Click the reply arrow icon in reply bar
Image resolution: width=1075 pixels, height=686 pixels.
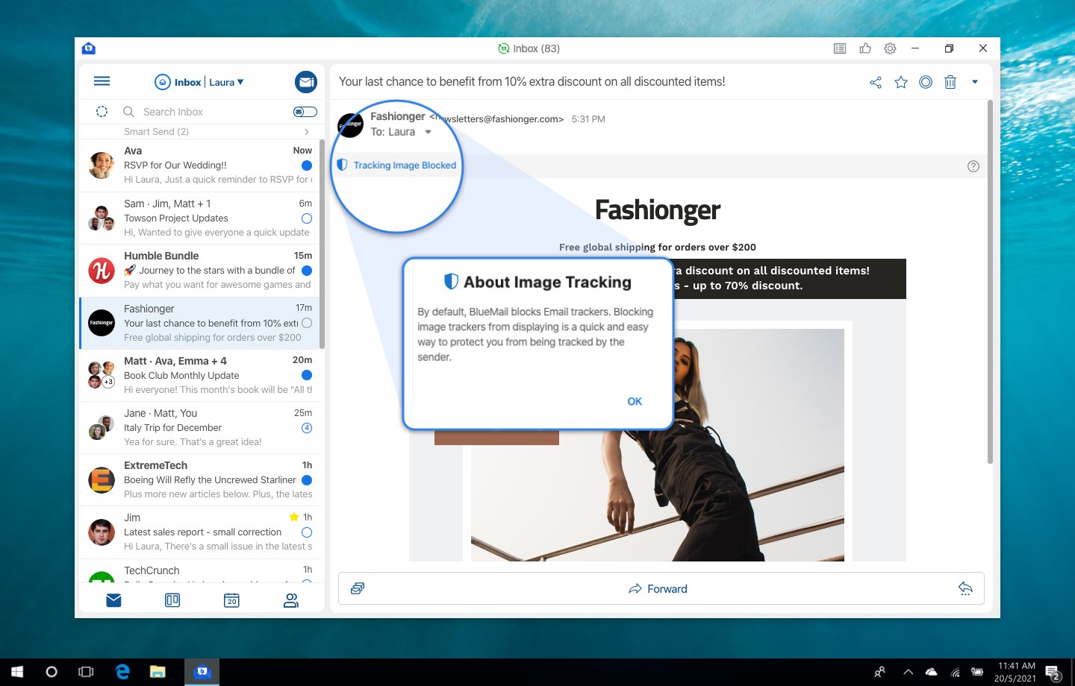click(x=965, y=588)
